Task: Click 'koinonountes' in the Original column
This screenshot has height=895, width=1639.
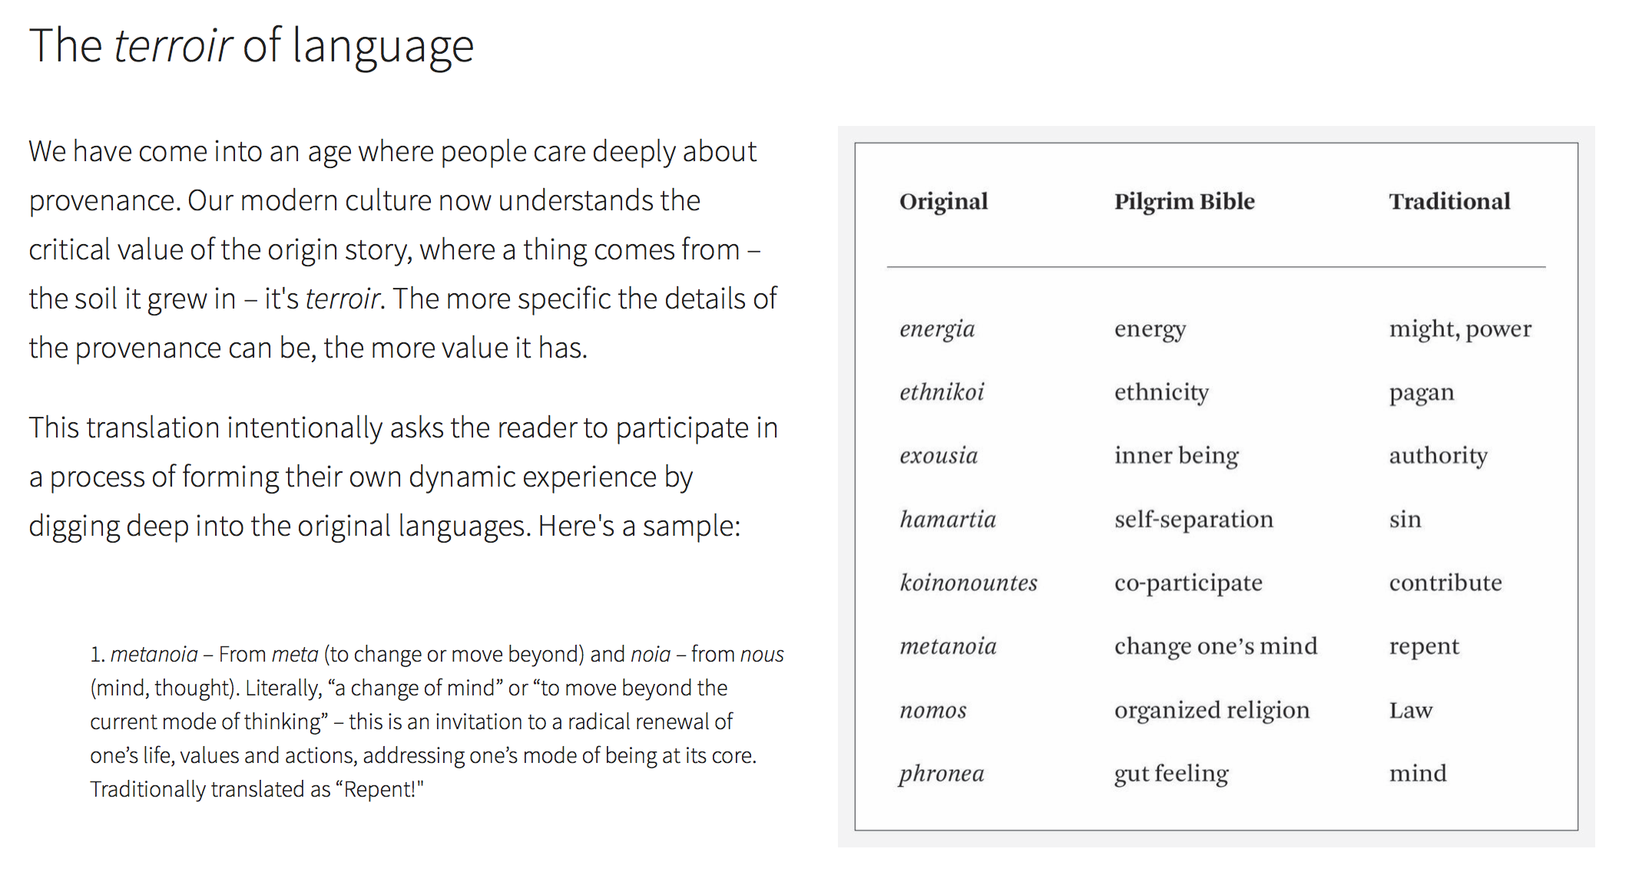Action: tap(969, 583)
